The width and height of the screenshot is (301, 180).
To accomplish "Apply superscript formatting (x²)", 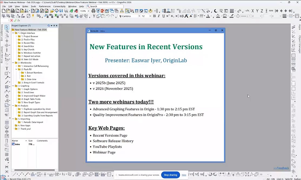I will tap(168, 16).
